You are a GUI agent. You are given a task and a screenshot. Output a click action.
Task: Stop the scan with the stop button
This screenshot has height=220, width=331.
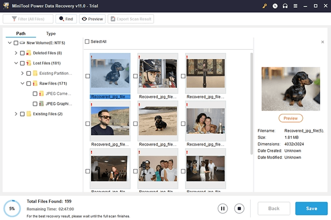click(x=238, y=208)
